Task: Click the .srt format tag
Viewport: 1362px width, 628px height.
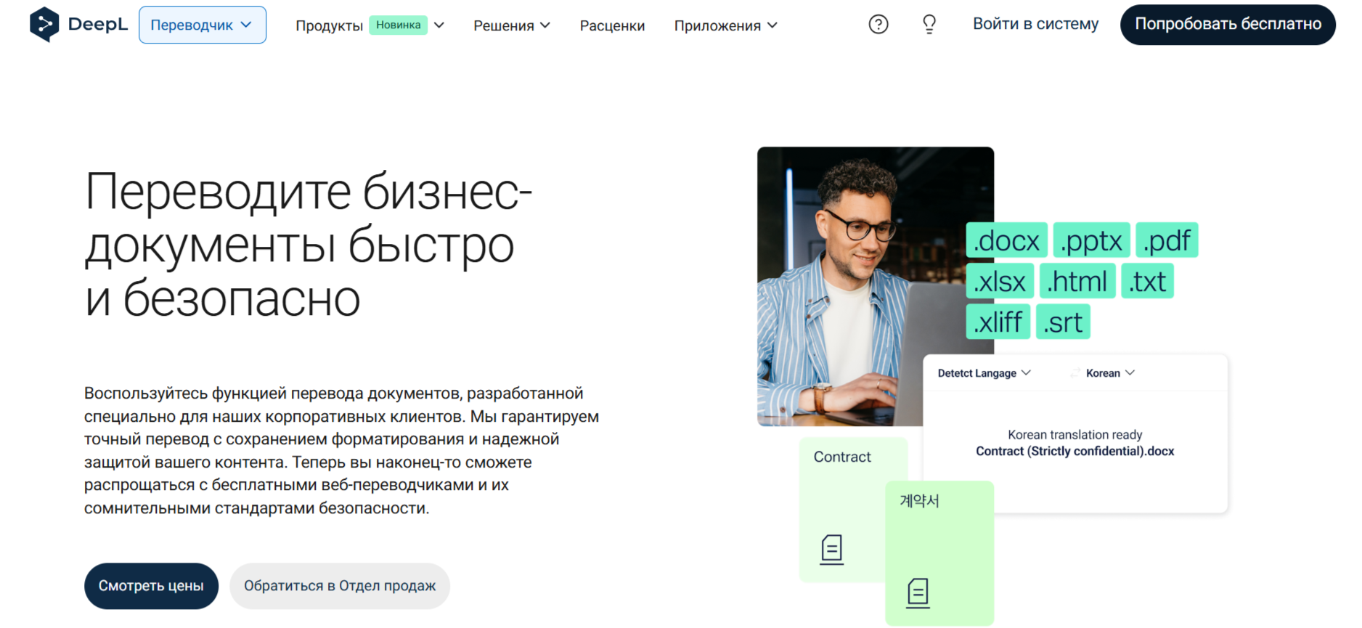Action: (x=1063, y=322)
